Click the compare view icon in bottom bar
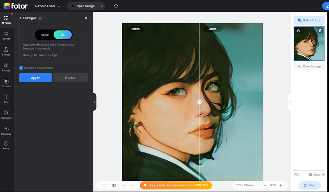329x192 pixels. pos(114,185)
